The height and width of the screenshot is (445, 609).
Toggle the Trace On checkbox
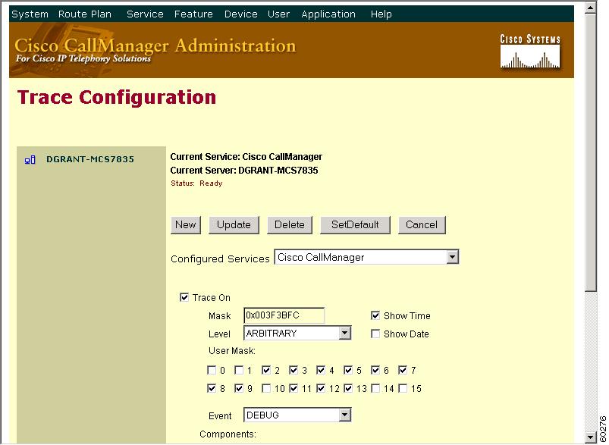184,297
